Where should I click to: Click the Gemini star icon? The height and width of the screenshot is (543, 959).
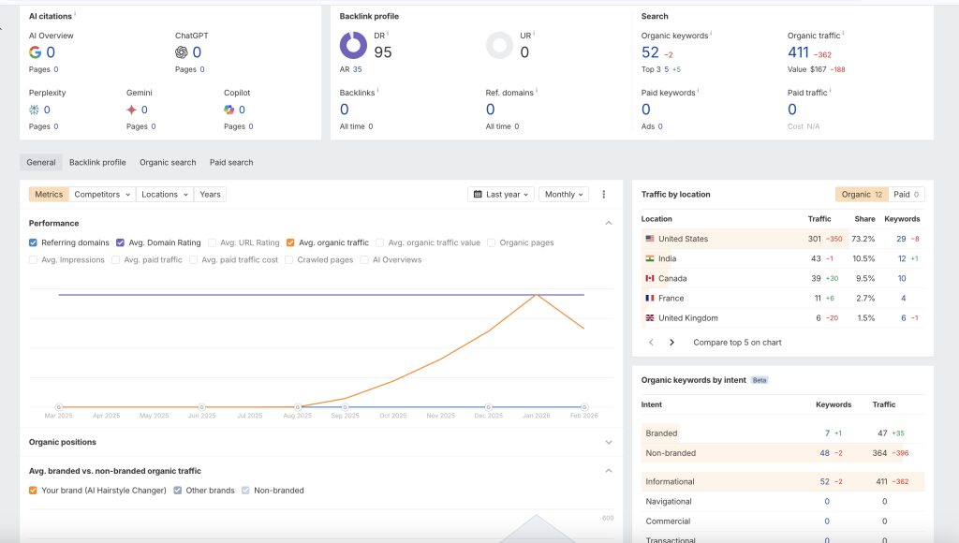click(x=132, y=110)
